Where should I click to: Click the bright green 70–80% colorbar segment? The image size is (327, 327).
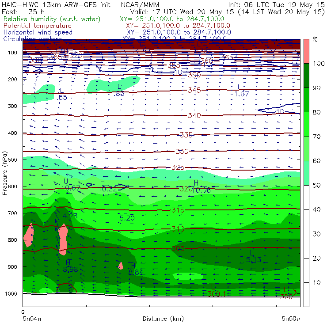(x=306, y=124)
